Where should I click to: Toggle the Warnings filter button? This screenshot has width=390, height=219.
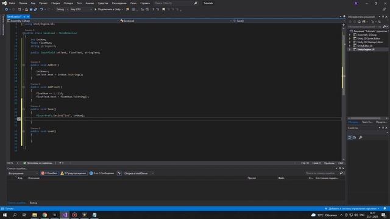coord(73,173)
